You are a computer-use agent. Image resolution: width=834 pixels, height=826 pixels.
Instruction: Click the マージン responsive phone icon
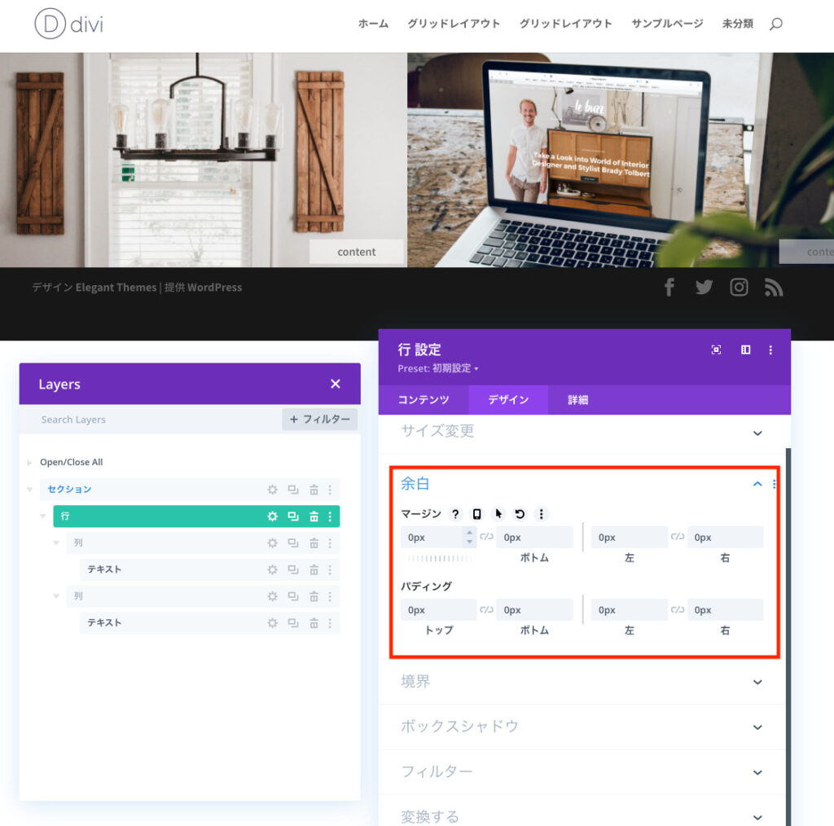pos(476,514)
